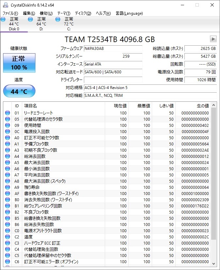Click the status orb for C0 電源オフリトラクト回数
This screenshot has width=220, height=270.
coord(8,231)
